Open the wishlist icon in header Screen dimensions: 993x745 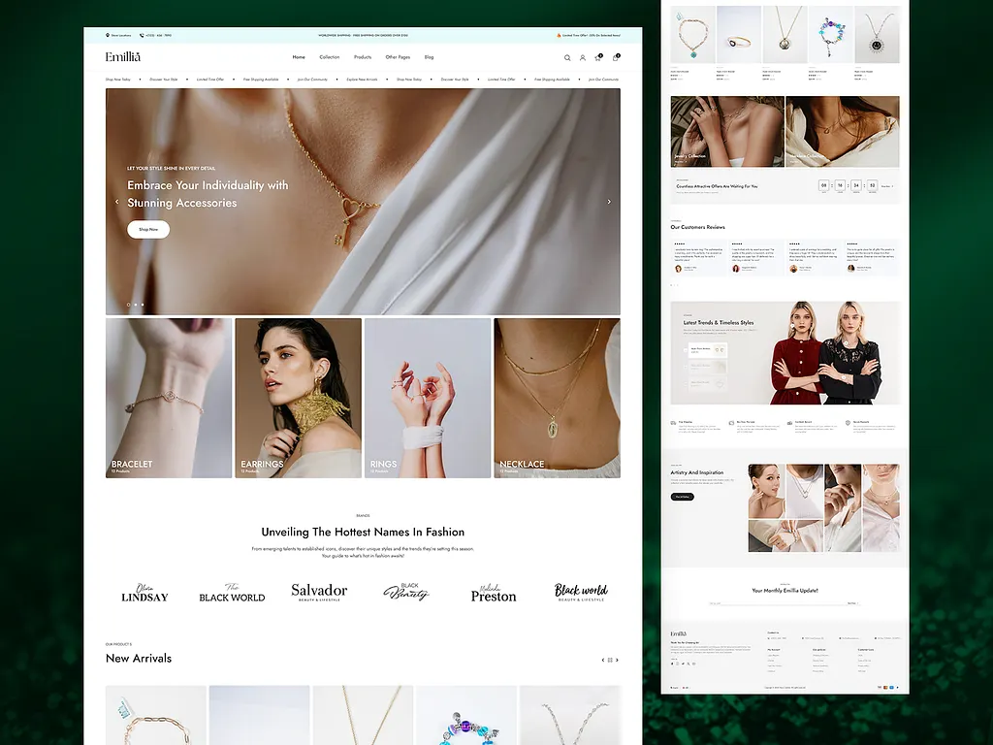point(598,58)
